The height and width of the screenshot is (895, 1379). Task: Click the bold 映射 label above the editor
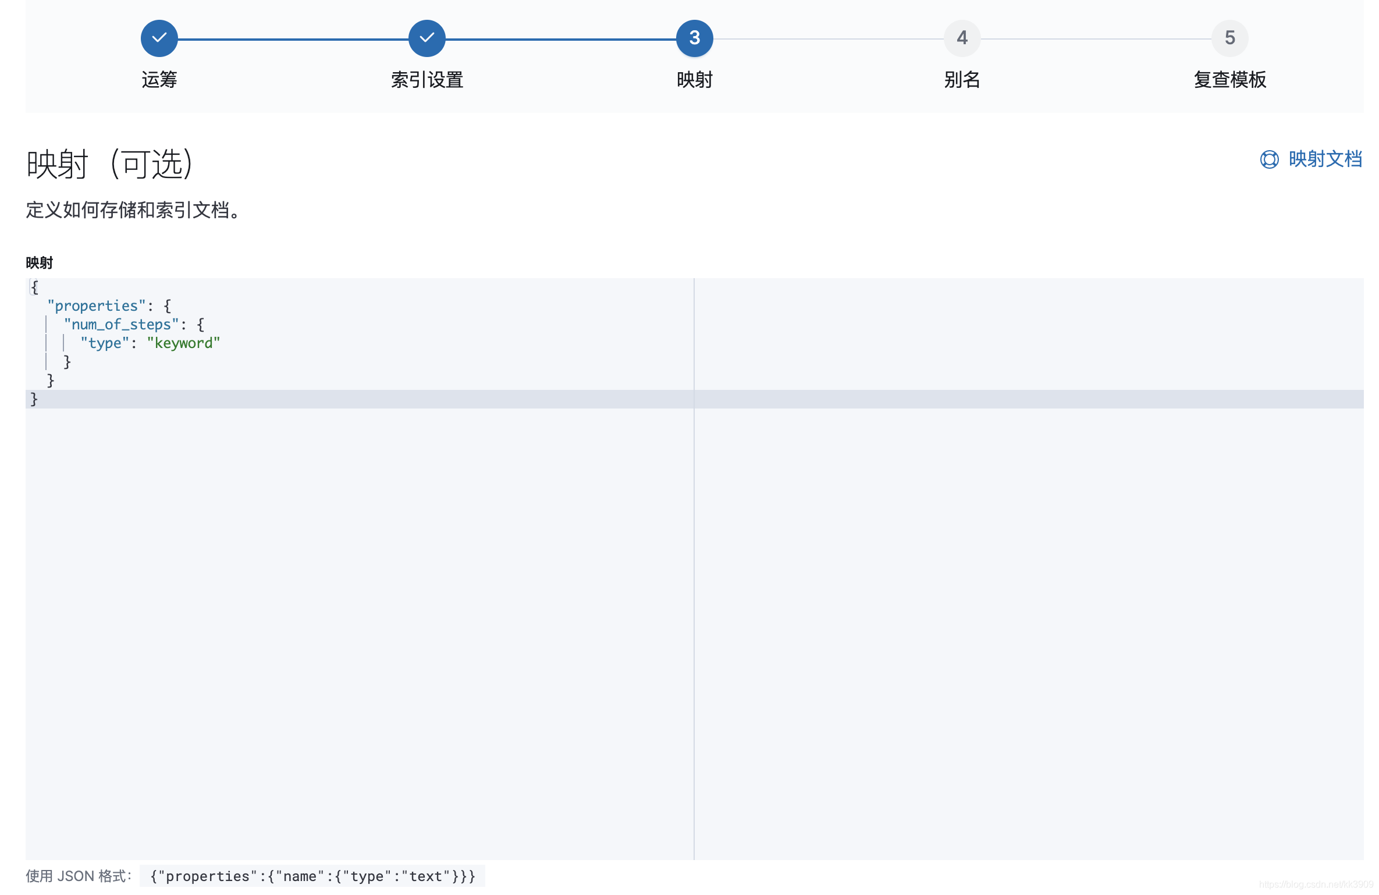(x=39, y=263)
